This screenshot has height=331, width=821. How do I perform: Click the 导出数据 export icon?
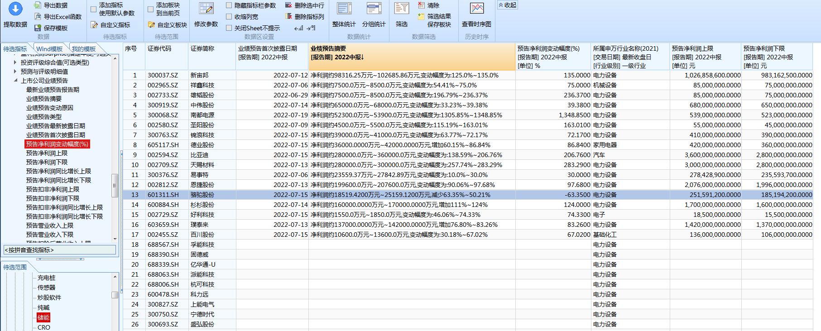pos(38,5)
